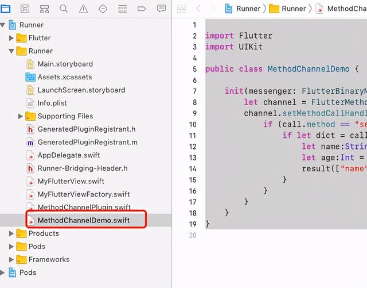Click the Info.plist file icon
The image size is (367, 288).
coord(30,103)
